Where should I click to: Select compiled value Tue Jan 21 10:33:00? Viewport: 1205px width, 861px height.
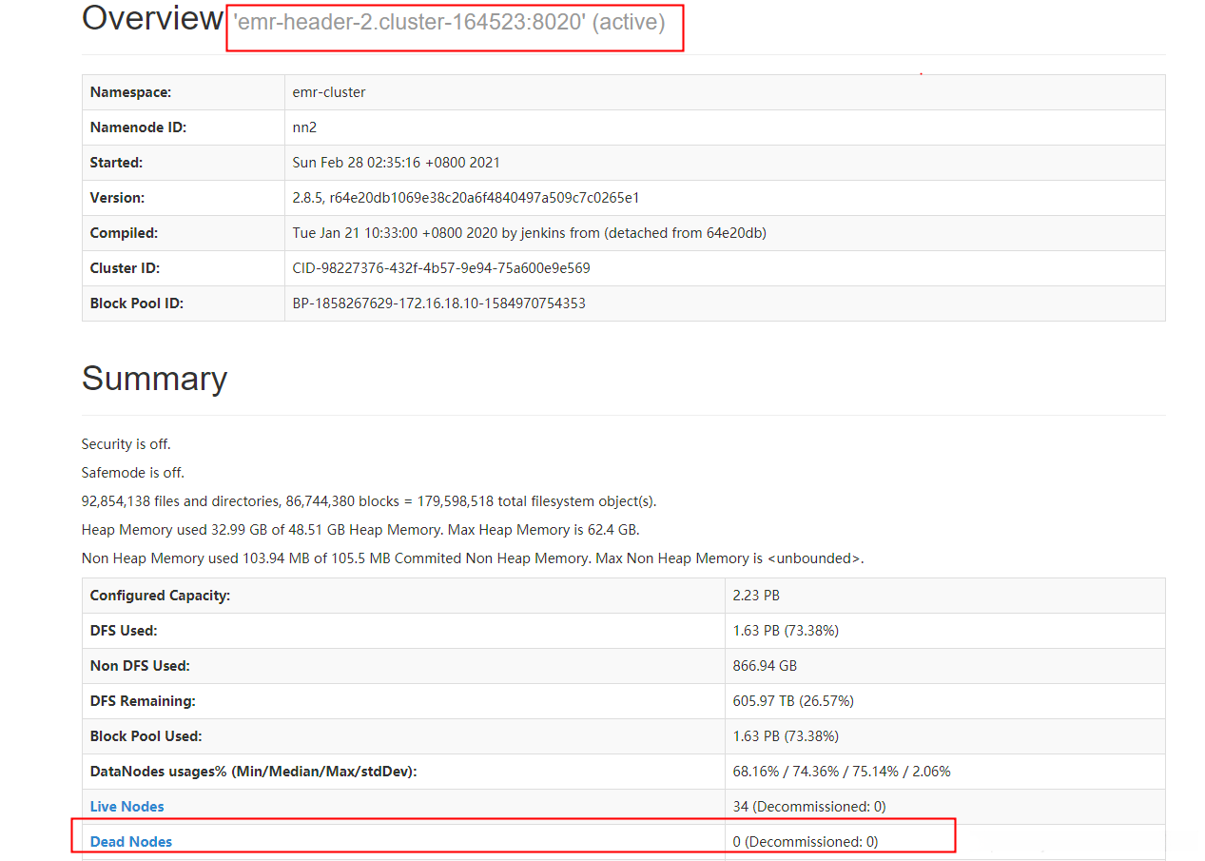coord(530,233)
